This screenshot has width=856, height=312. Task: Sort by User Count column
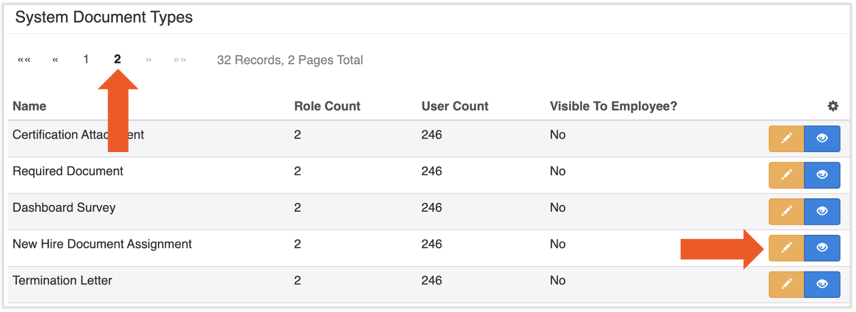pyautogui.click(x=455, y=106)
